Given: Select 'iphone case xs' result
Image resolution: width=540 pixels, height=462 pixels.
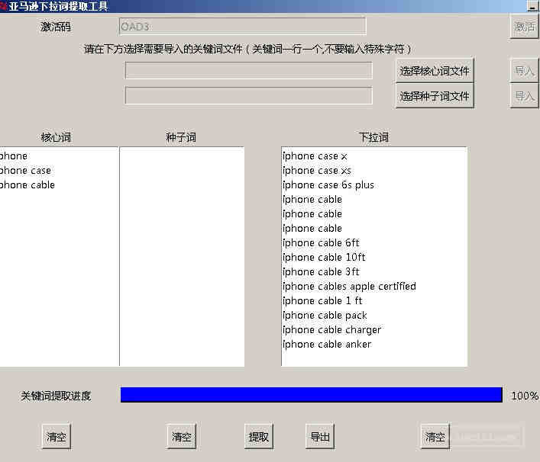Looking at the screenshot, I should pyautogui.click(x=316, y=171).
